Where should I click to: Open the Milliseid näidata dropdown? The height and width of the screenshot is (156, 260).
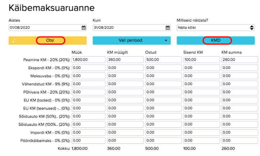point(215,28)
